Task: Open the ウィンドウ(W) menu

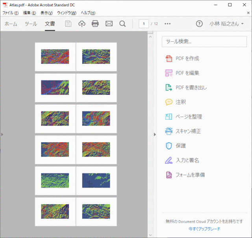Action: 67,13
